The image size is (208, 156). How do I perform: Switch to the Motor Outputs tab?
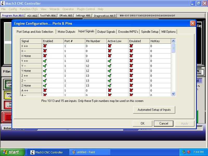pos(66,32)
